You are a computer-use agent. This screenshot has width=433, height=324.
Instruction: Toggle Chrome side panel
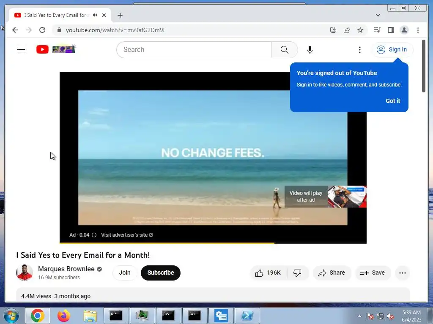point(390,30)
